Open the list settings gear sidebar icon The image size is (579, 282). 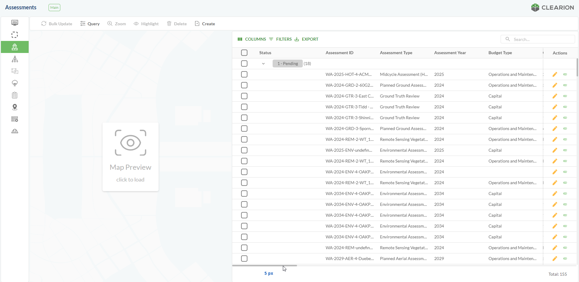click(x=14, y=119)
